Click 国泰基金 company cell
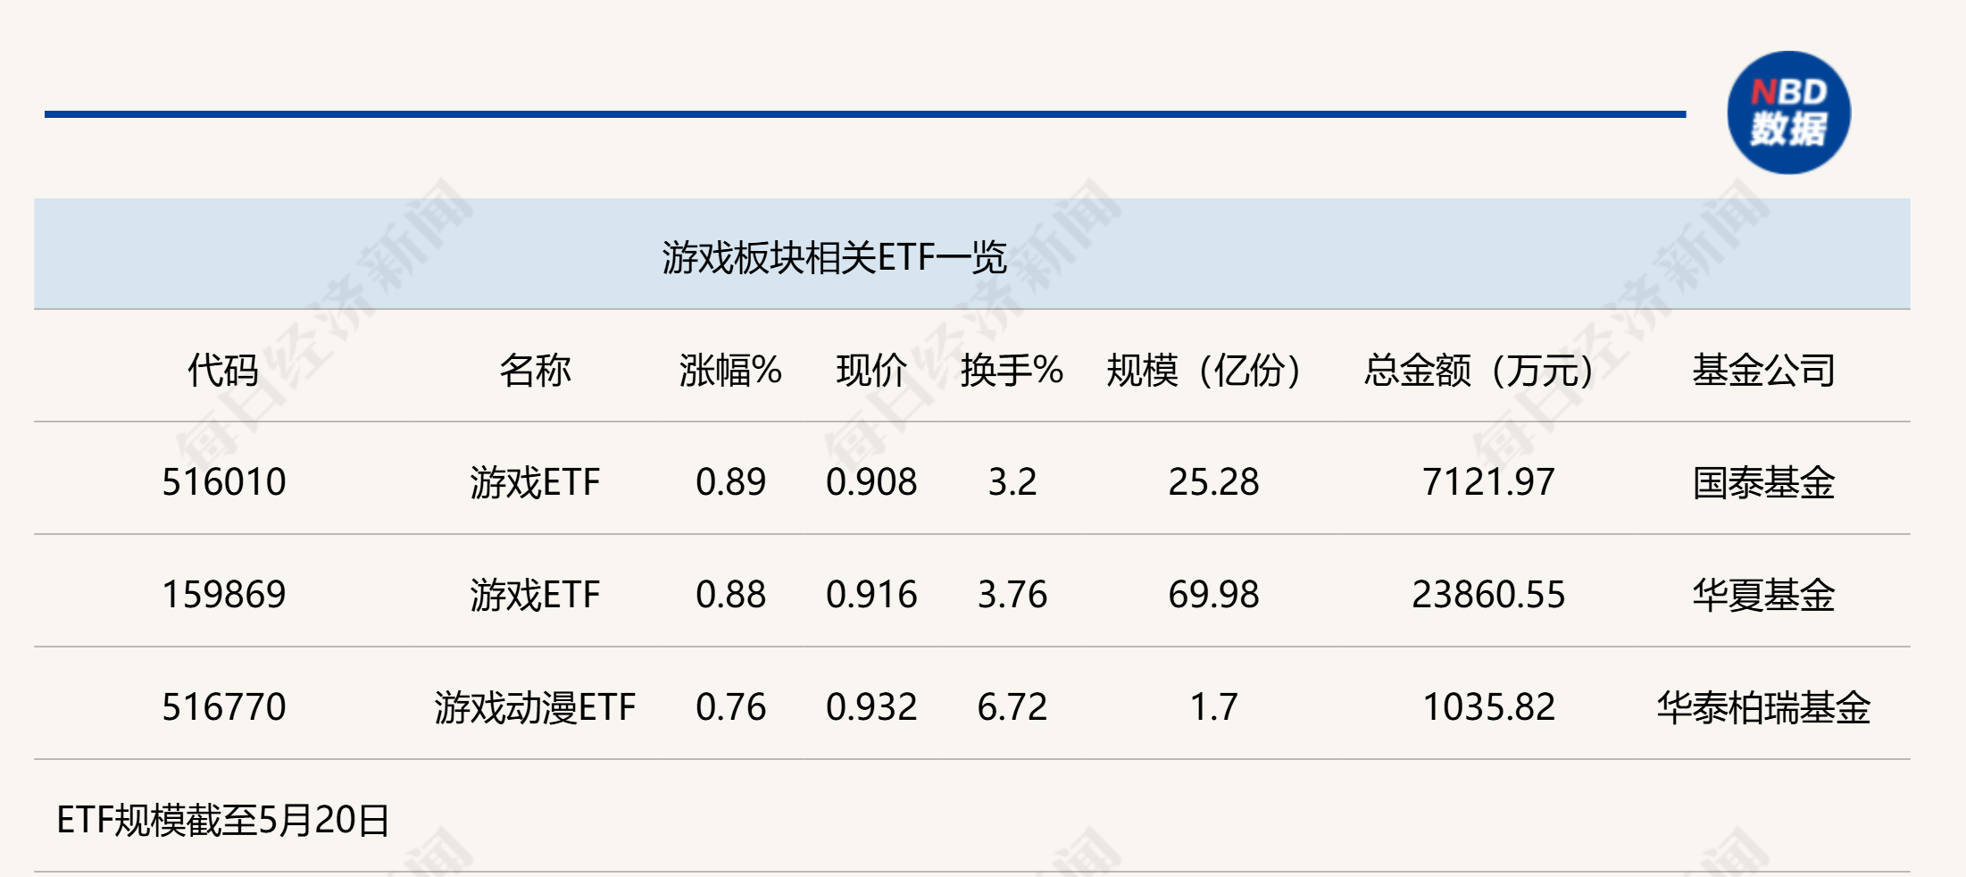The width and height of the screenshot is (1966, 877). tap(1763, 482)
